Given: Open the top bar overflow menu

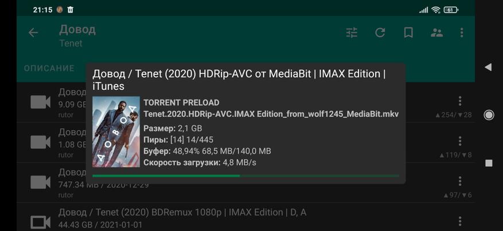Looking at the screenshot, I should [462, 33].
